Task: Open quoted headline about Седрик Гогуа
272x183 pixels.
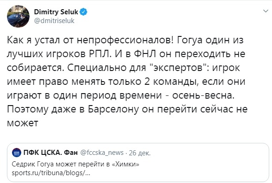Action: pos(75,164)
